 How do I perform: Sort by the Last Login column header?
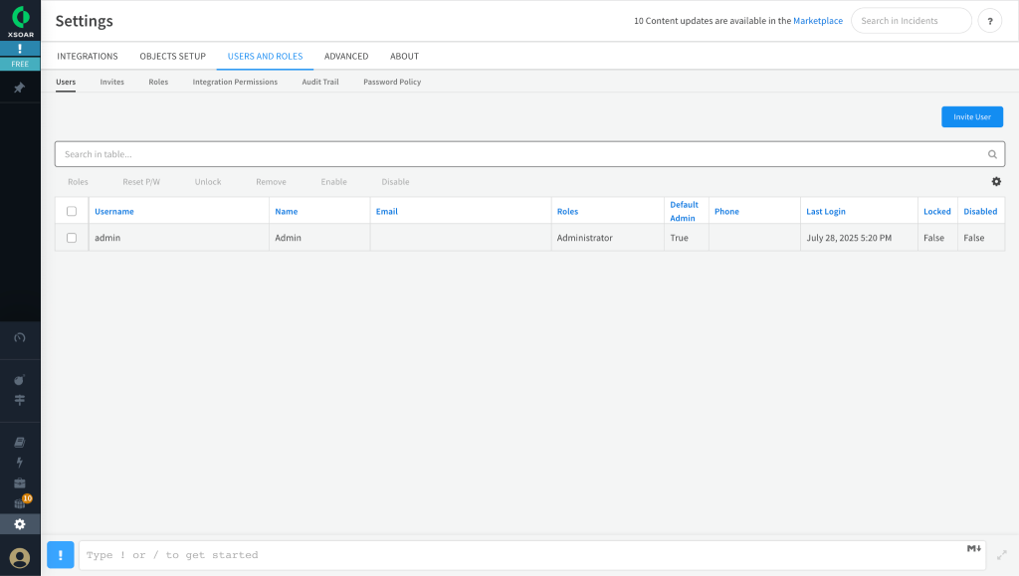(x=826, y=211)
